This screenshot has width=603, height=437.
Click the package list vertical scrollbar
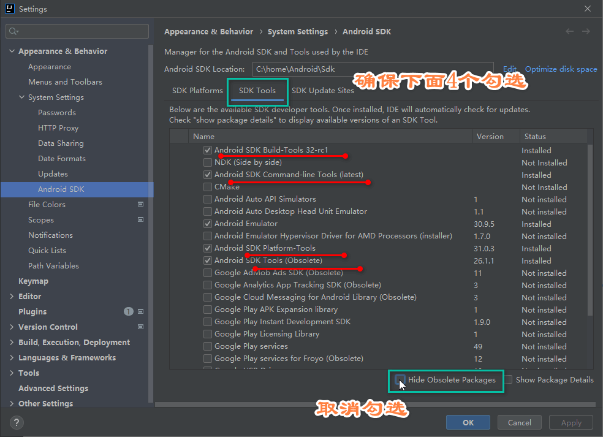pos(590,230)
